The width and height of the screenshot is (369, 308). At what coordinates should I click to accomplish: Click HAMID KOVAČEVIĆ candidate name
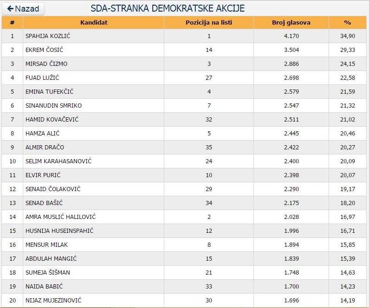(x=52, y=119)
